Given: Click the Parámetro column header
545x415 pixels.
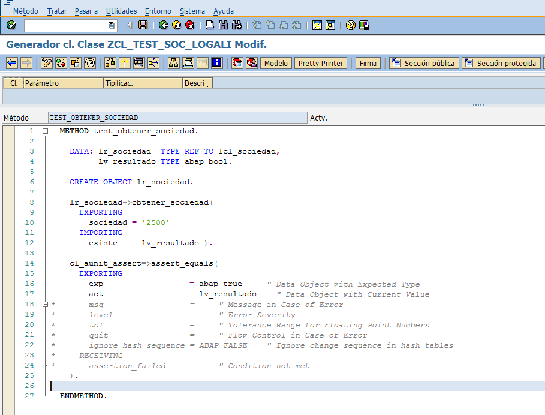Looking at the screenshot, I should pyautogui.click(x=63, y=83).
